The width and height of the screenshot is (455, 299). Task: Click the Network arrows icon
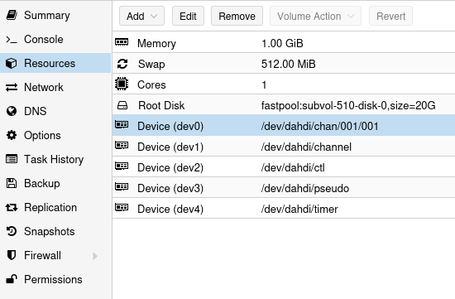pyautogui.click(x=12, y=87)
